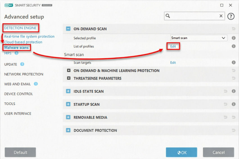The width and height of the screenshot is (239, 159).
Task: Revert Startup Scan settings
Action: (225, 104)
